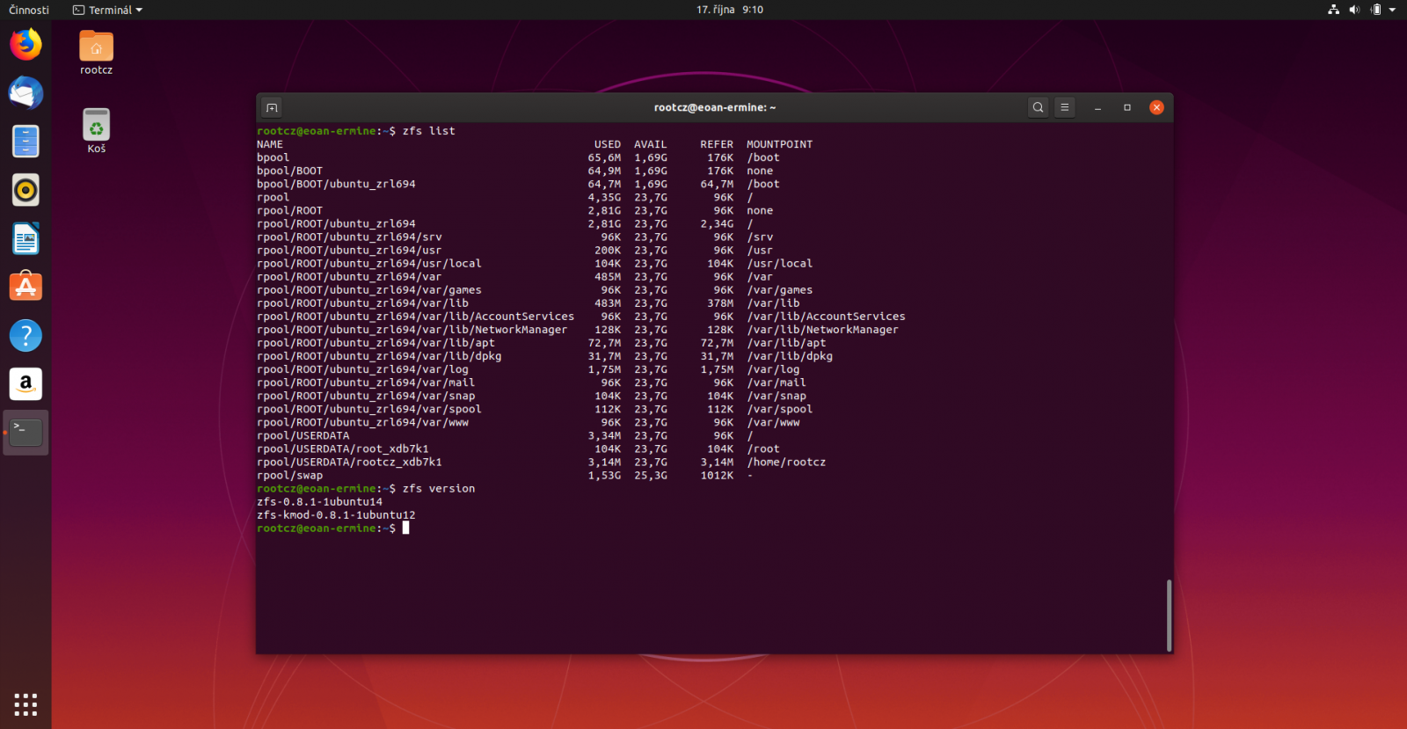Click the /var/lib/NetworkManager mountpoint
1407x729 pixels.
click(x=822, y=330)
